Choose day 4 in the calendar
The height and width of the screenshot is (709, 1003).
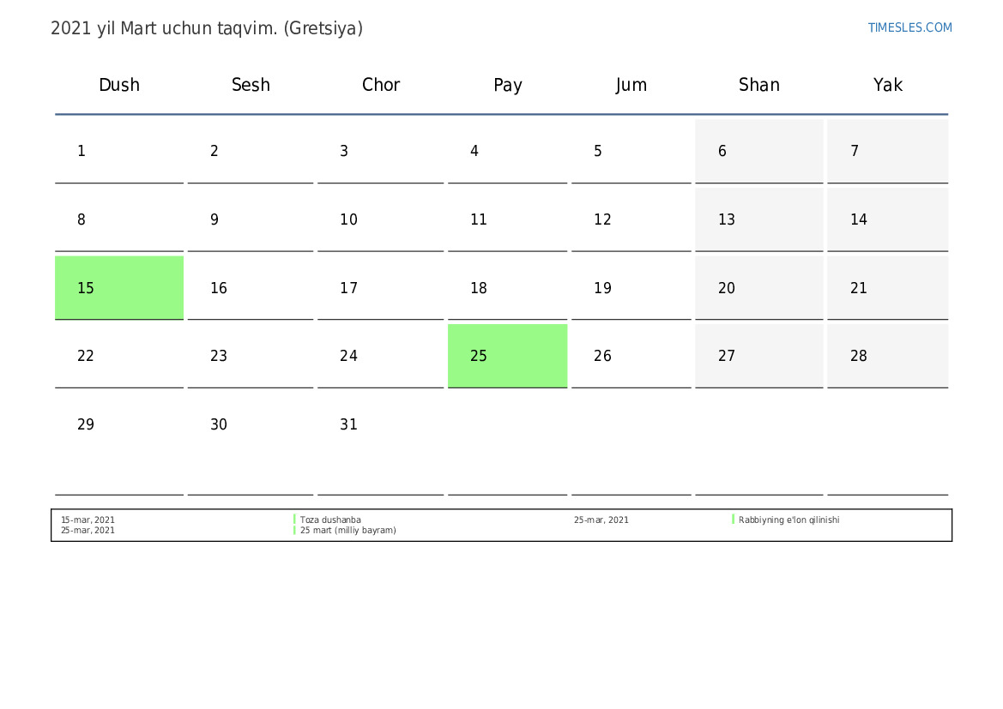click(x=507, y=152)
